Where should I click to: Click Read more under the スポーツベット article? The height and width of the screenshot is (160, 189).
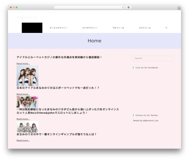23,94
